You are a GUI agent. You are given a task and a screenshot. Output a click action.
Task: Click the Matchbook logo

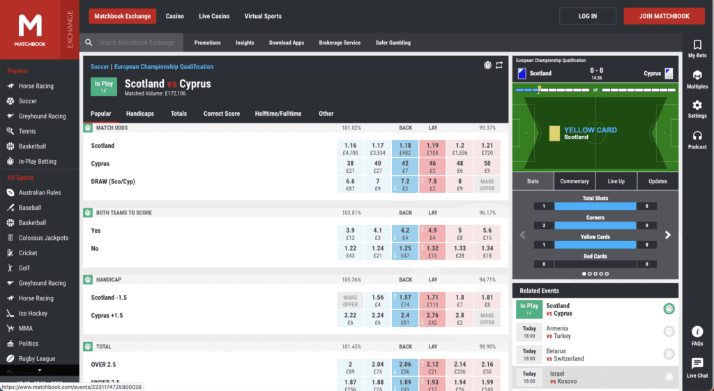(x=29, y=29)
